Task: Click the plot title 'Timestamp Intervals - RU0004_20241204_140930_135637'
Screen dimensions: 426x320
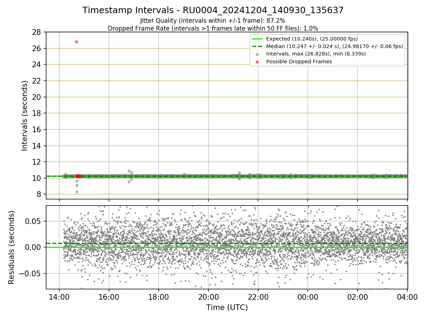Action: (x=213, y=10)
